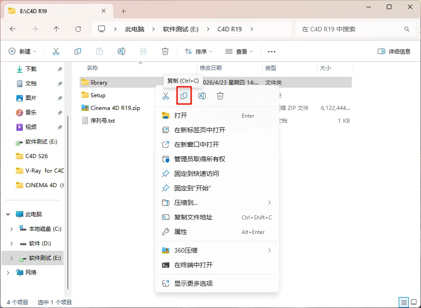Click 软件测试 (E:) in address bar

click(181, 29)
